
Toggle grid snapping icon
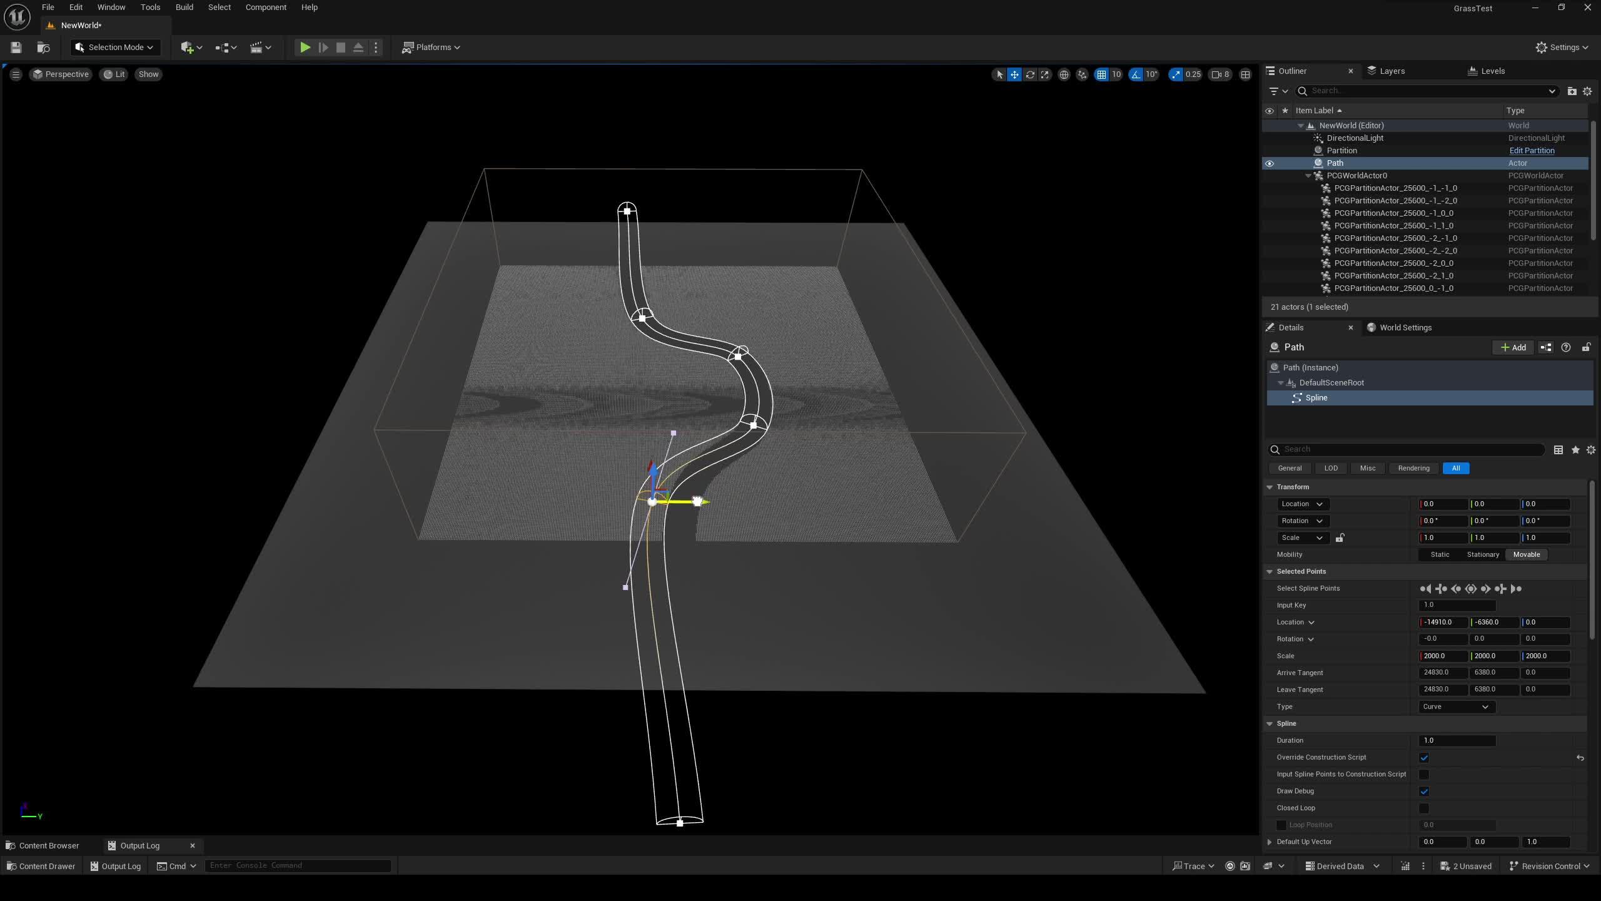(x=1102, y=74)
